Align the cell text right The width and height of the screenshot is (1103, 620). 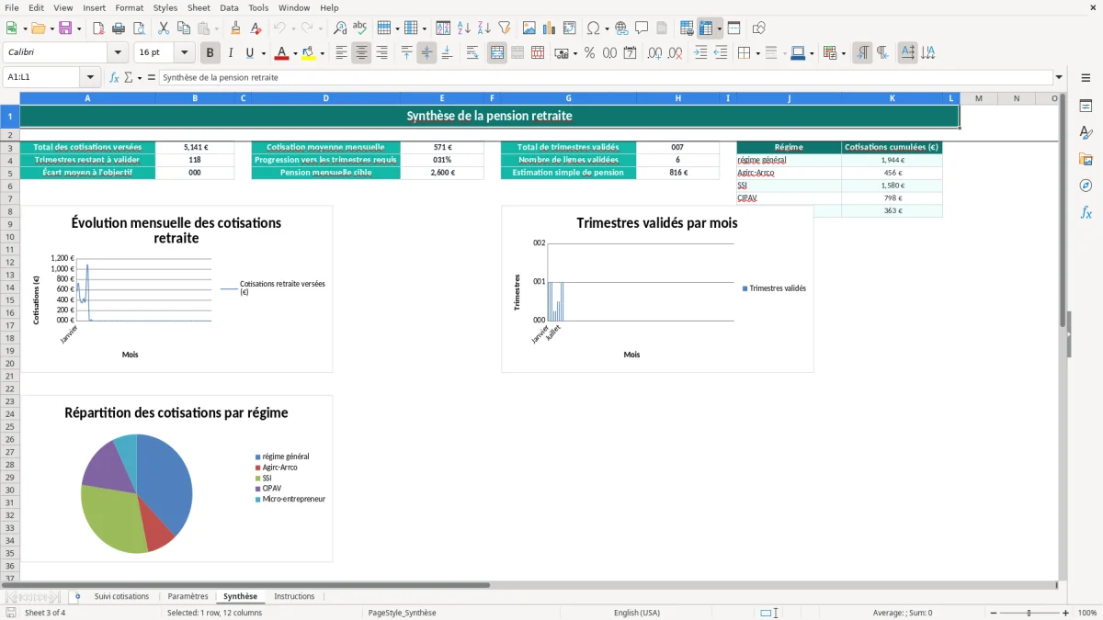click(x=382, y=53)
